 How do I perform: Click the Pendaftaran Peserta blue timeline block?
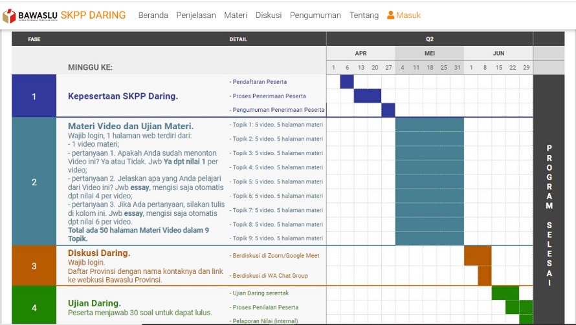pyautogui.click(x=347, y=81)
